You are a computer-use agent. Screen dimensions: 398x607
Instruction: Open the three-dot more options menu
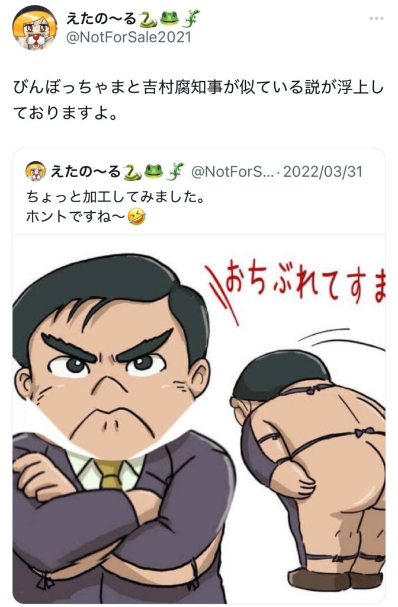click(x=376, y=18)
